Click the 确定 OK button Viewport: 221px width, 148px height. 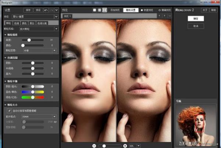(x=196, y=18)
